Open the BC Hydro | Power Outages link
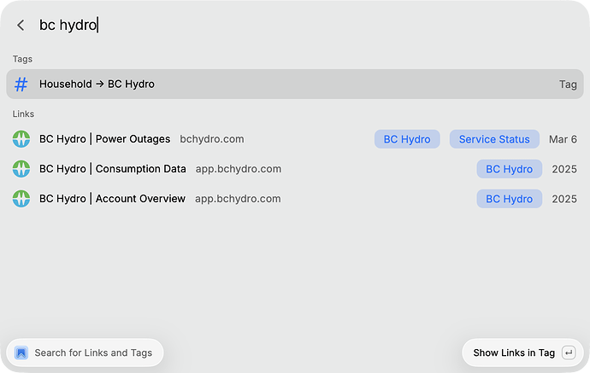Image resolution: width=590 pixels, height=373 pixels. tap(295, 139)
